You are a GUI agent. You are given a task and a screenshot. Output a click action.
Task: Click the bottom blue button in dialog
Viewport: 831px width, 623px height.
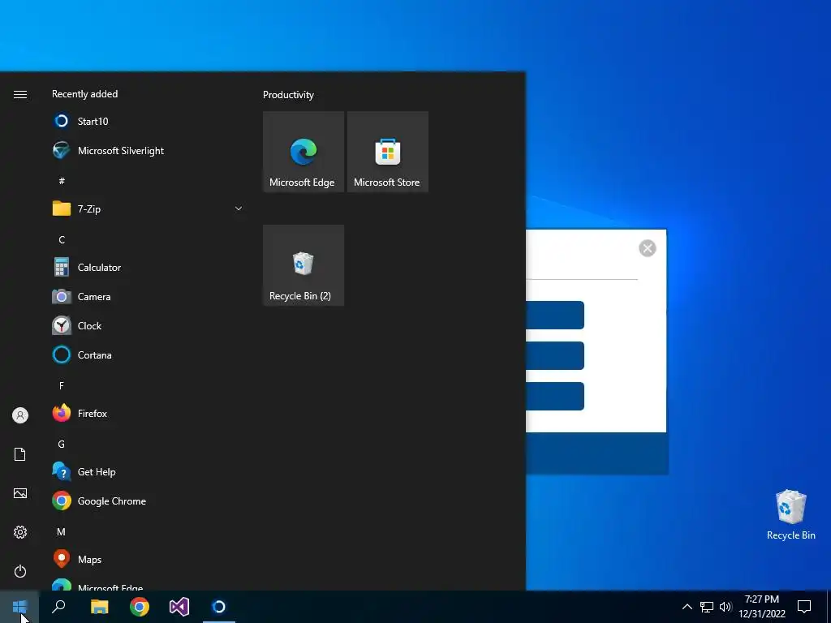tap(555, 396)
